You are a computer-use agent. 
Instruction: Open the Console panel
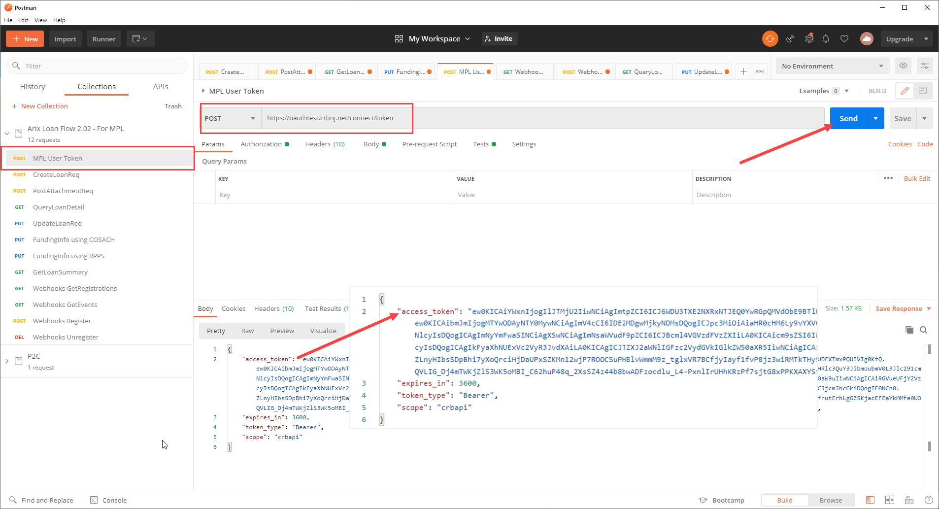108,500
